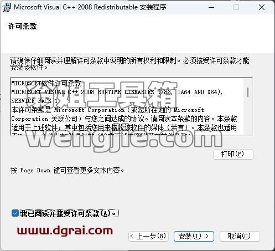
Task: Click the license text scrollbar thumb
Action: click(248, 92)
